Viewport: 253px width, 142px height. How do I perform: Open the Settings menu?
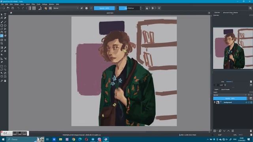[x=45, y=4]
